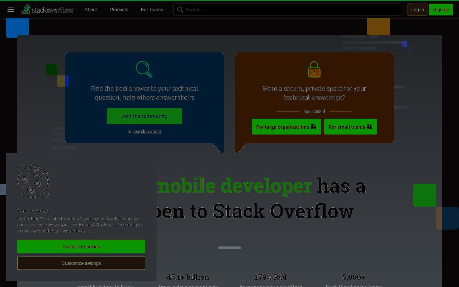Click Join the community button

tap(145, 116)
